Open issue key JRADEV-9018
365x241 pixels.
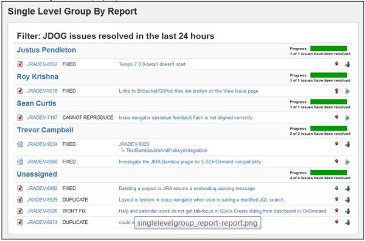point(42,91)
